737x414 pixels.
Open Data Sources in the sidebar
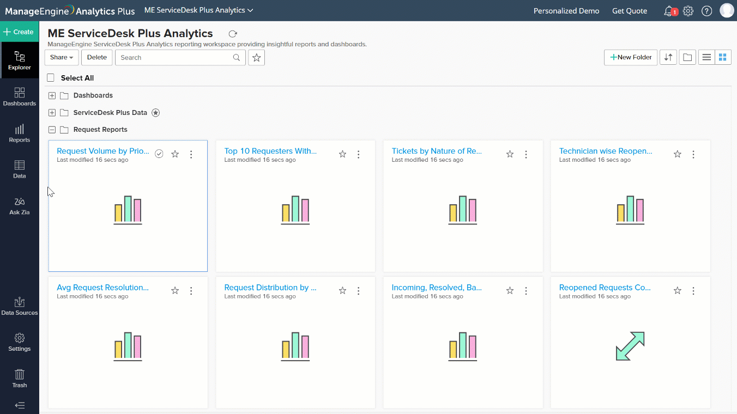(20, 305)
